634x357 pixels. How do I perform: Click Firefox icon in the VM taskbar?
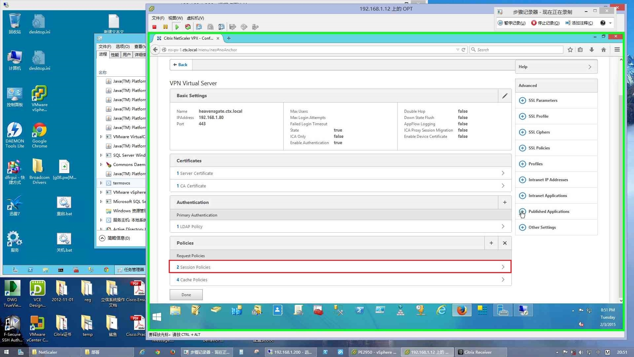[x=462, y=310]
